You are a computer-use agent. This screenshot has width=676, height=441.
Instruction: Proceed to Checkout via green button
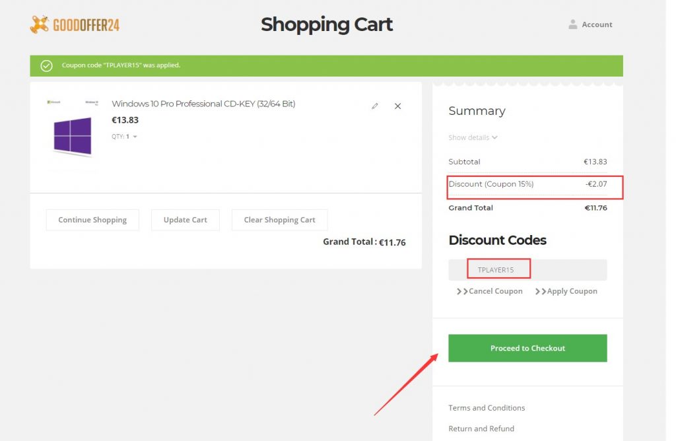point(527,348)
